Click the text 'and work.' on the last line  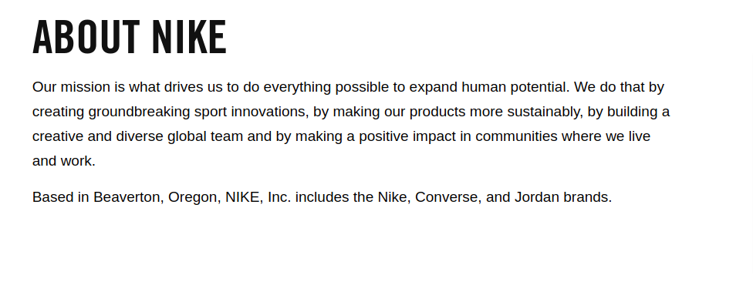[64, 161]
